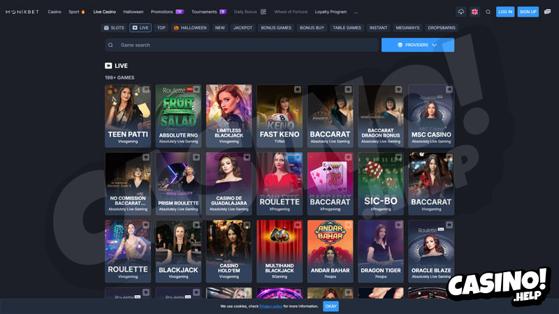The height and width of the screenshot is (314, 559).
Task: Click the Log In button
Action: click(505, 12)
